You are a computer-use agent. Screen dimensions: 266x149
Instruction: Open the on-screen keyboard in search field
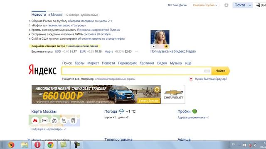207,71
